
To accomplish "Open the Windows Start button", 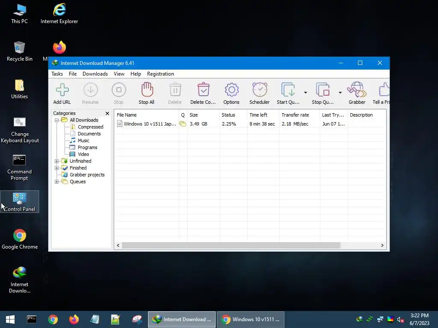I will point(10,319).
